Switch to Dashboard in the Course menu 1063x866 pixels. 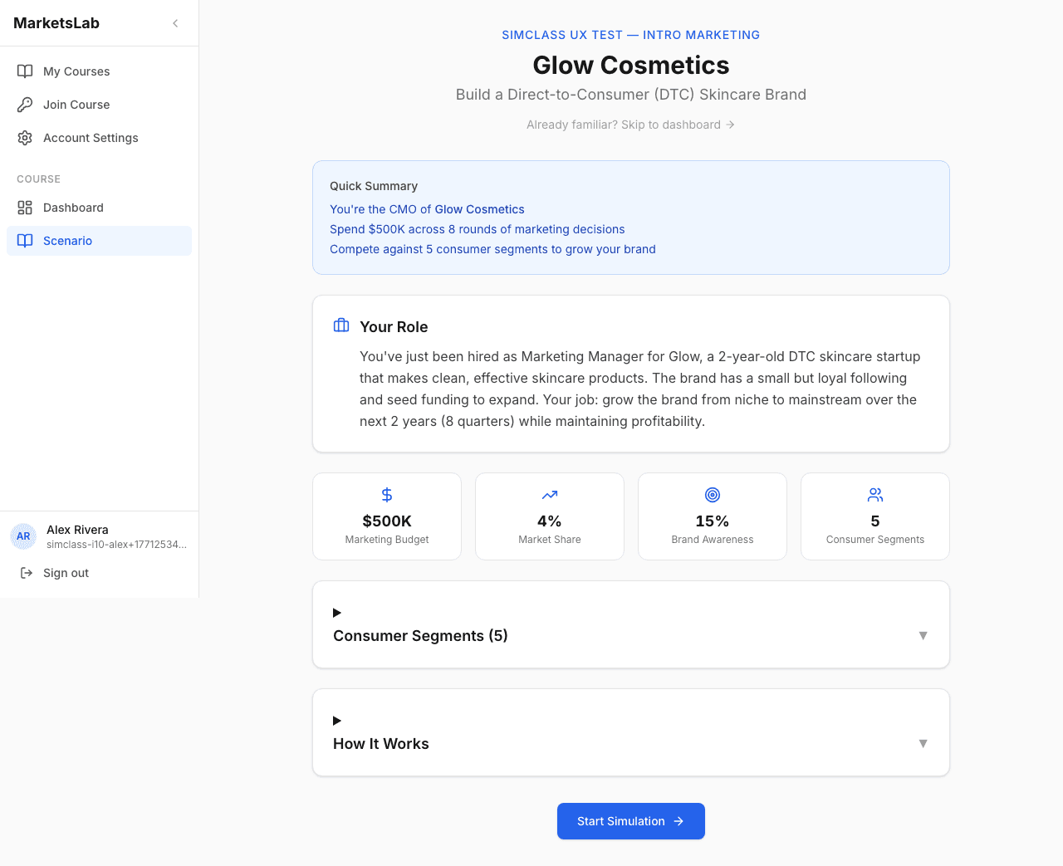click(x=73, y=208)
